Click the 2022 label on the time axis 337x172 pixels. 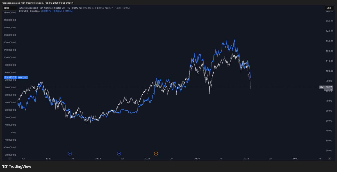click(x=48, y=159)
